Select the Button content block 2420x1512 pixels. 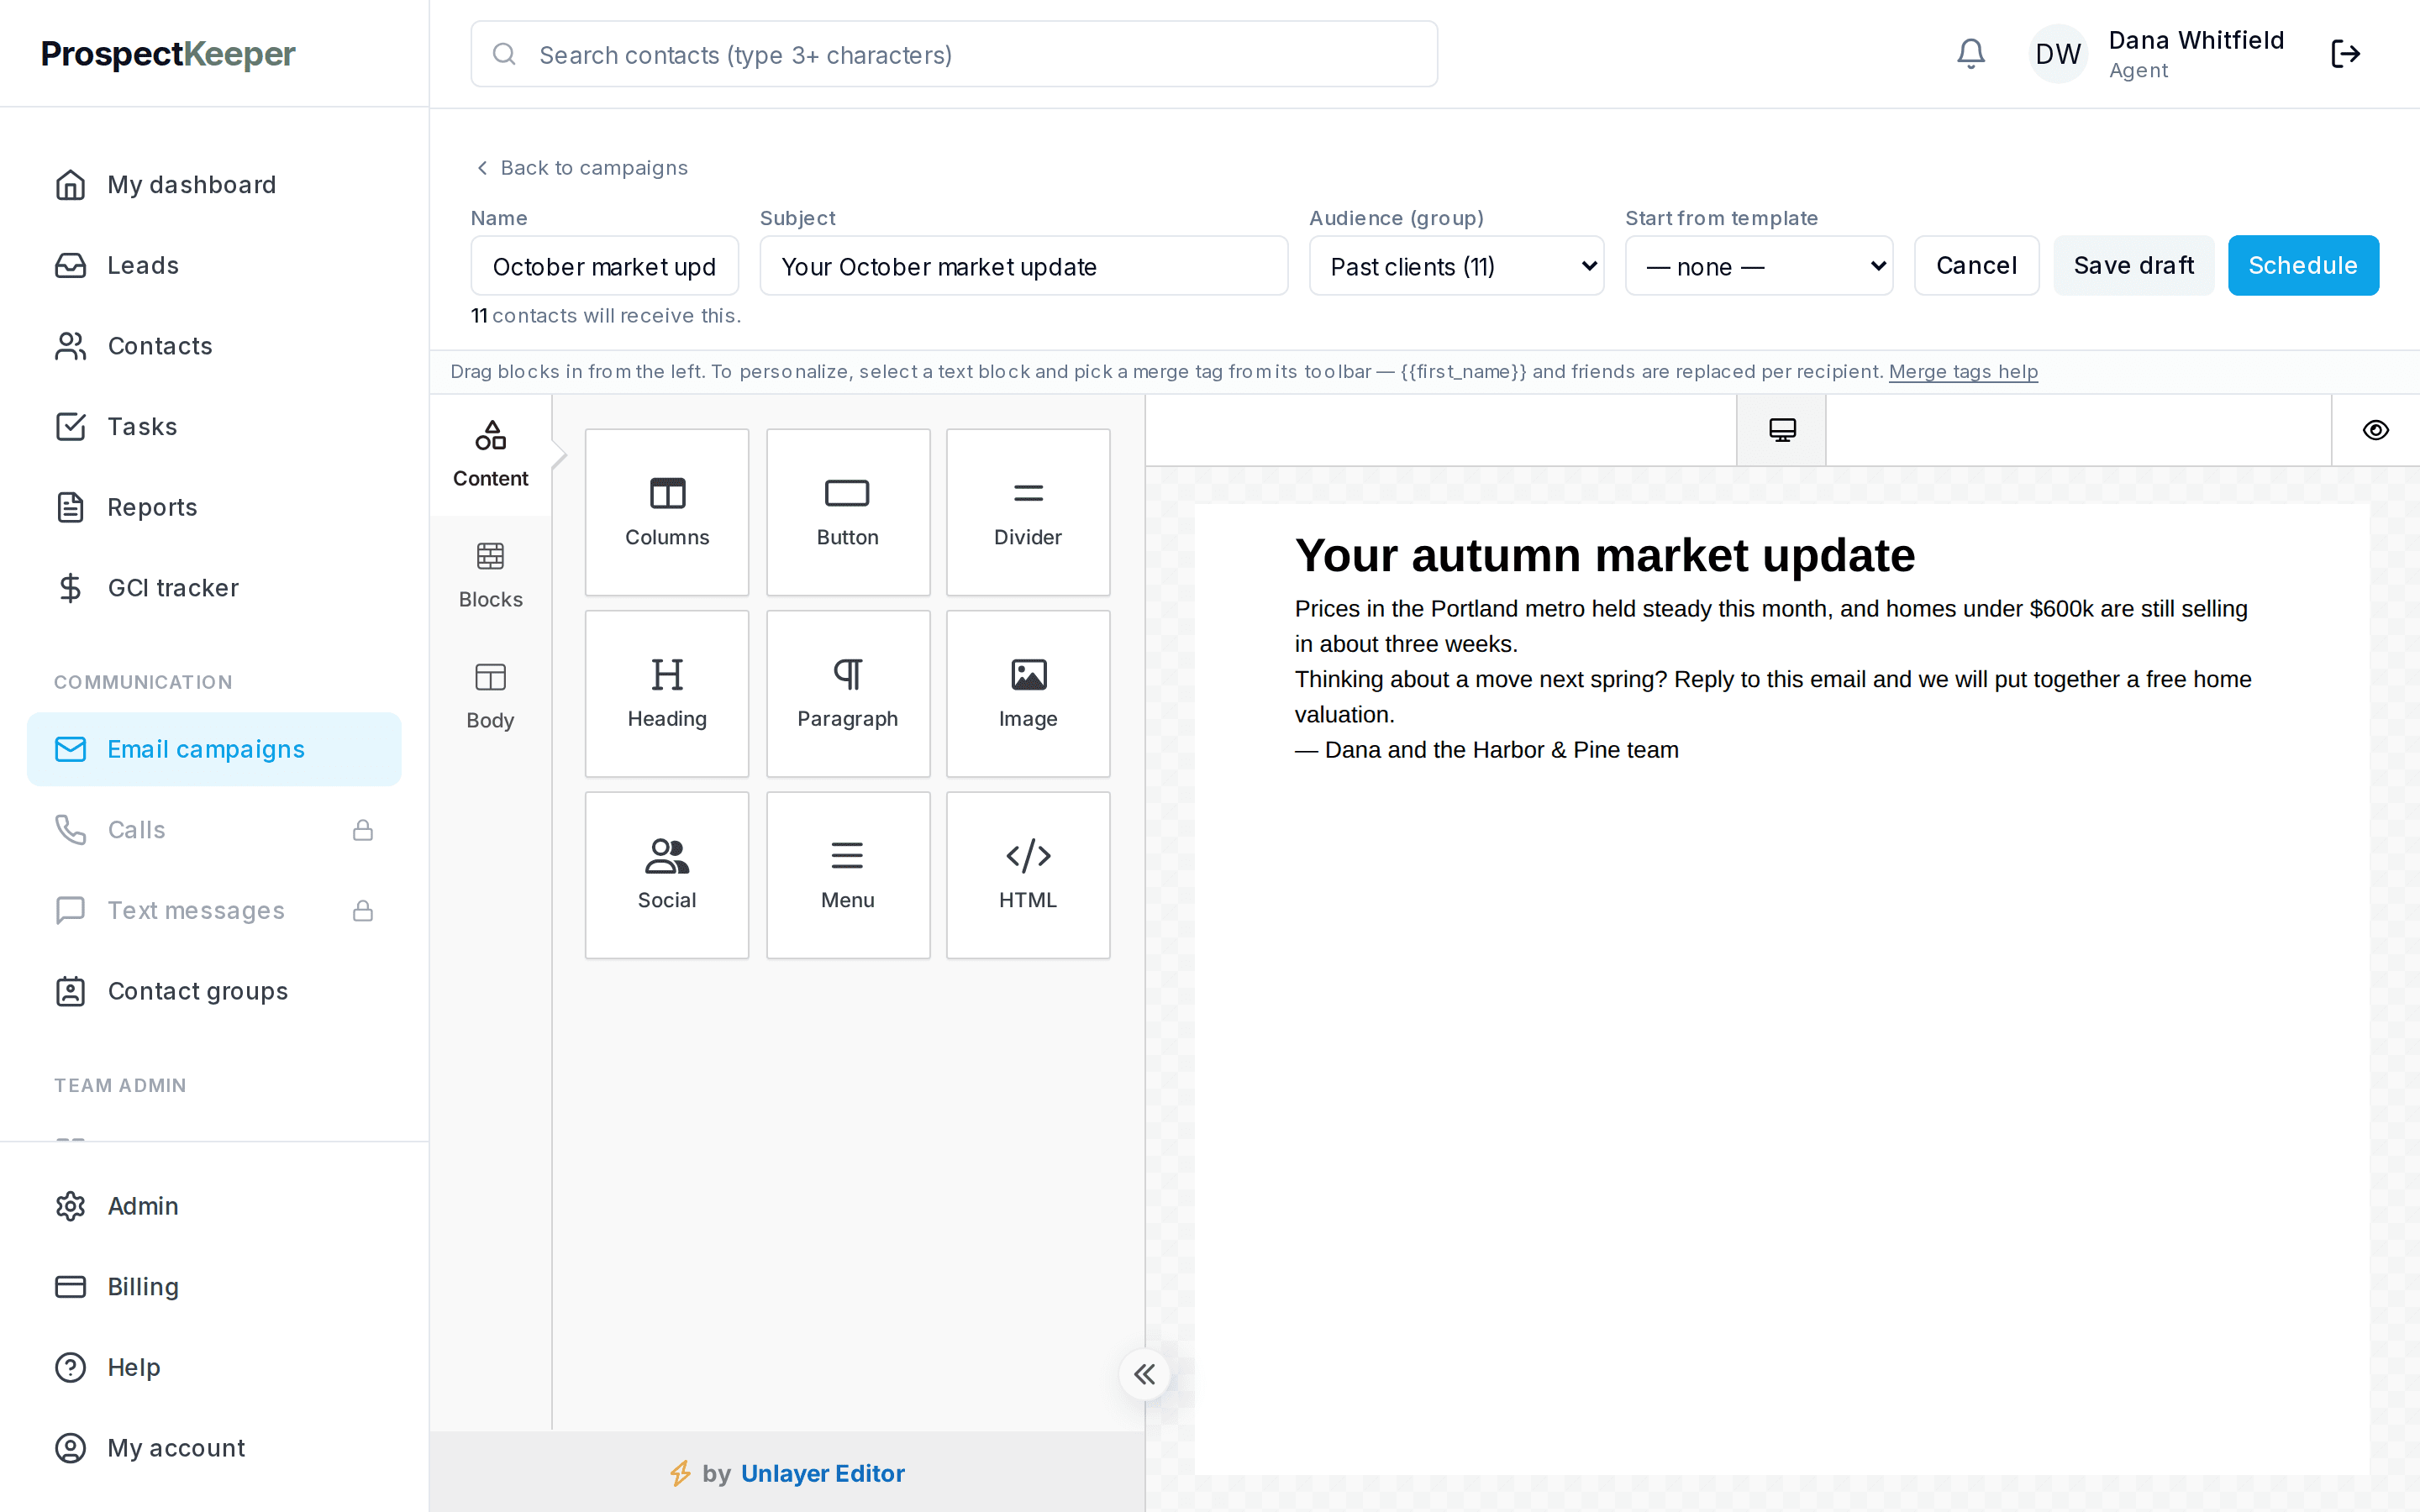848,512
